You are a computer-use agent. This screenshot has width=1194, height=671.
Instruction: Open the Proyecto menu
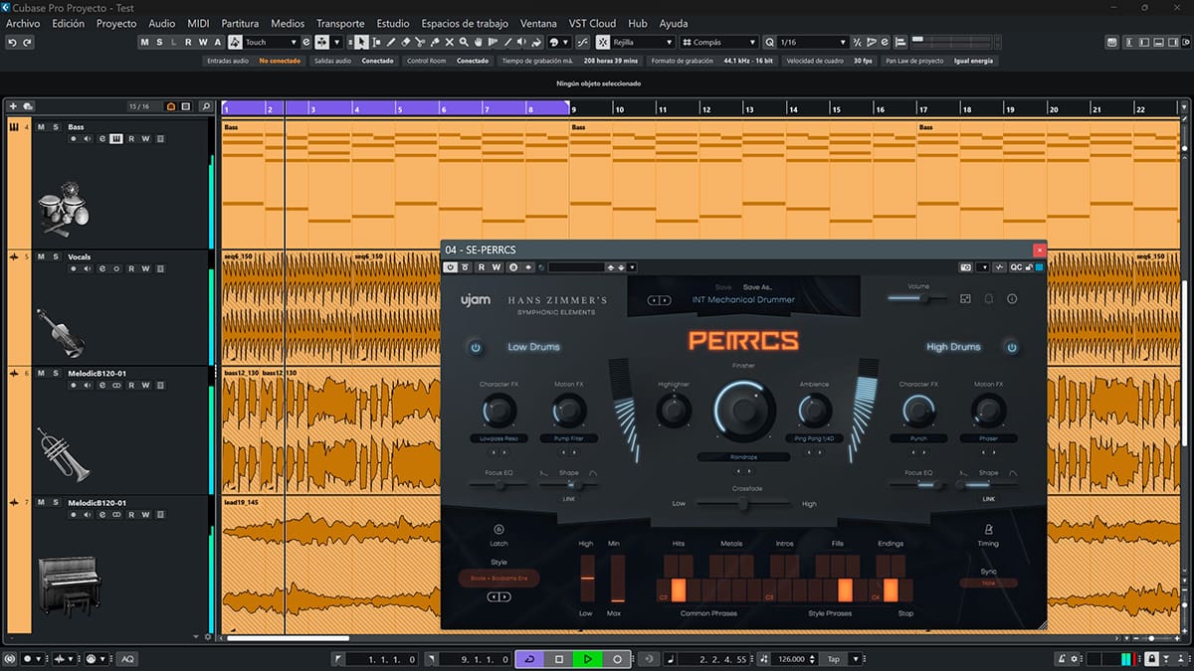[x=116, y=23]
